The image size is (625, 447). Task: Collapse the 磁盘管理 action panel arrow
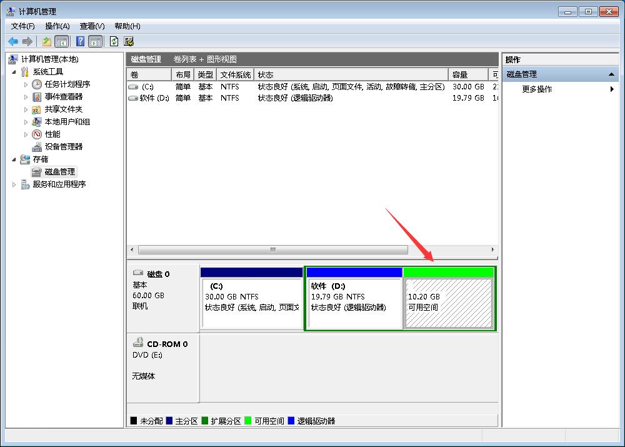coord(611,74)
